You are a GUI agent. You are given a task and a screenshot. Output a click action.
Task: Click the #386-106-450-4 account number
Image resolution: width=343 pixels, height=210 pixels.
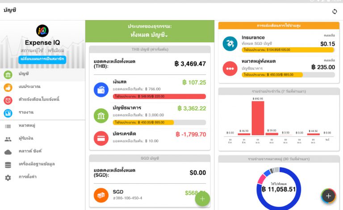coord(127,198)
